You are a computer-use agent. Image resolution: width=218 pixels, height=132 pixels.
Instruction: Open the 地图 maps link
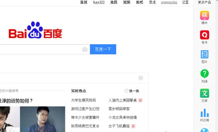114,2
